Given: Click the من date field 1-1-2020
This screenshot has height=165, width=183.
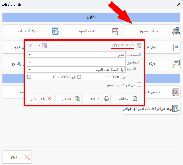Looking at the screenshot, I should [99, 77].
